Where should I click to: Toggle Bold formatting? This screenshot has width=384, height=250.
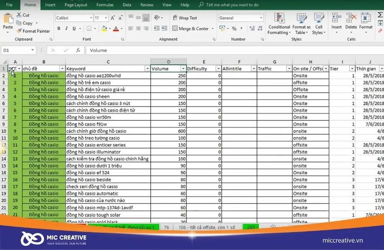[x=59, y=28]
